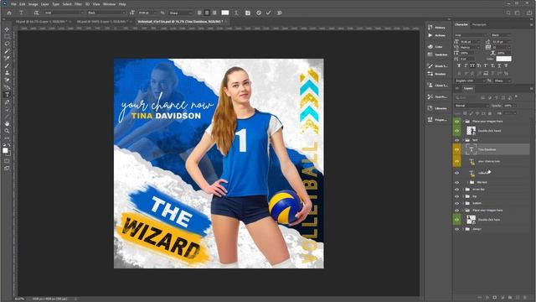This screenshot has width=536, height=302.
Task: Expand the design group folder
Action: [463, 229]
